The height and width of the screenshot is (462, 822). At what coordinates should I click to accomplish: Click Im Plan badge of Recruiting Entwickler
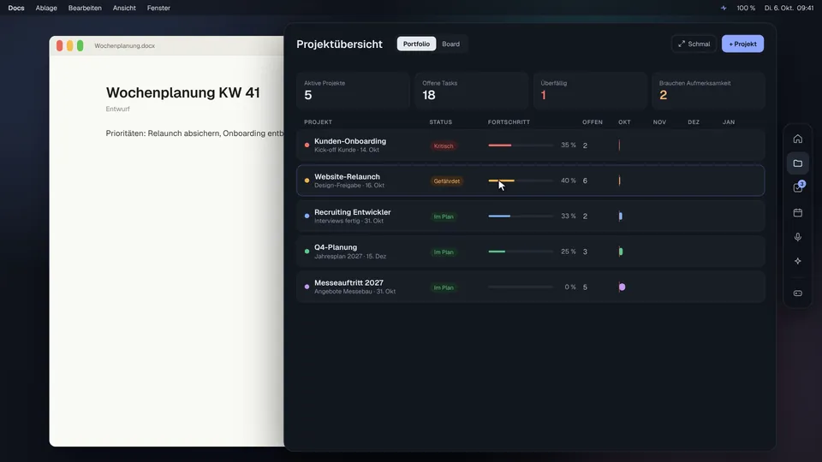click(444, 216)
